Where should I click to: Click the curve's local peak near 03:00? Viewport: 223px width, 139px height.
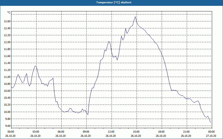(x=35, y=66)
